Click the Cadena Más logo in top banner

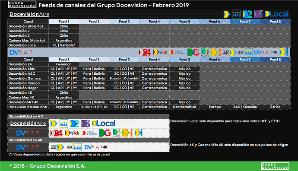pos(237,14)
